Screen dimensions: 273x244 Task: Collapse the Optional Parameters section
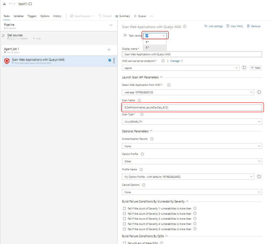151,131
